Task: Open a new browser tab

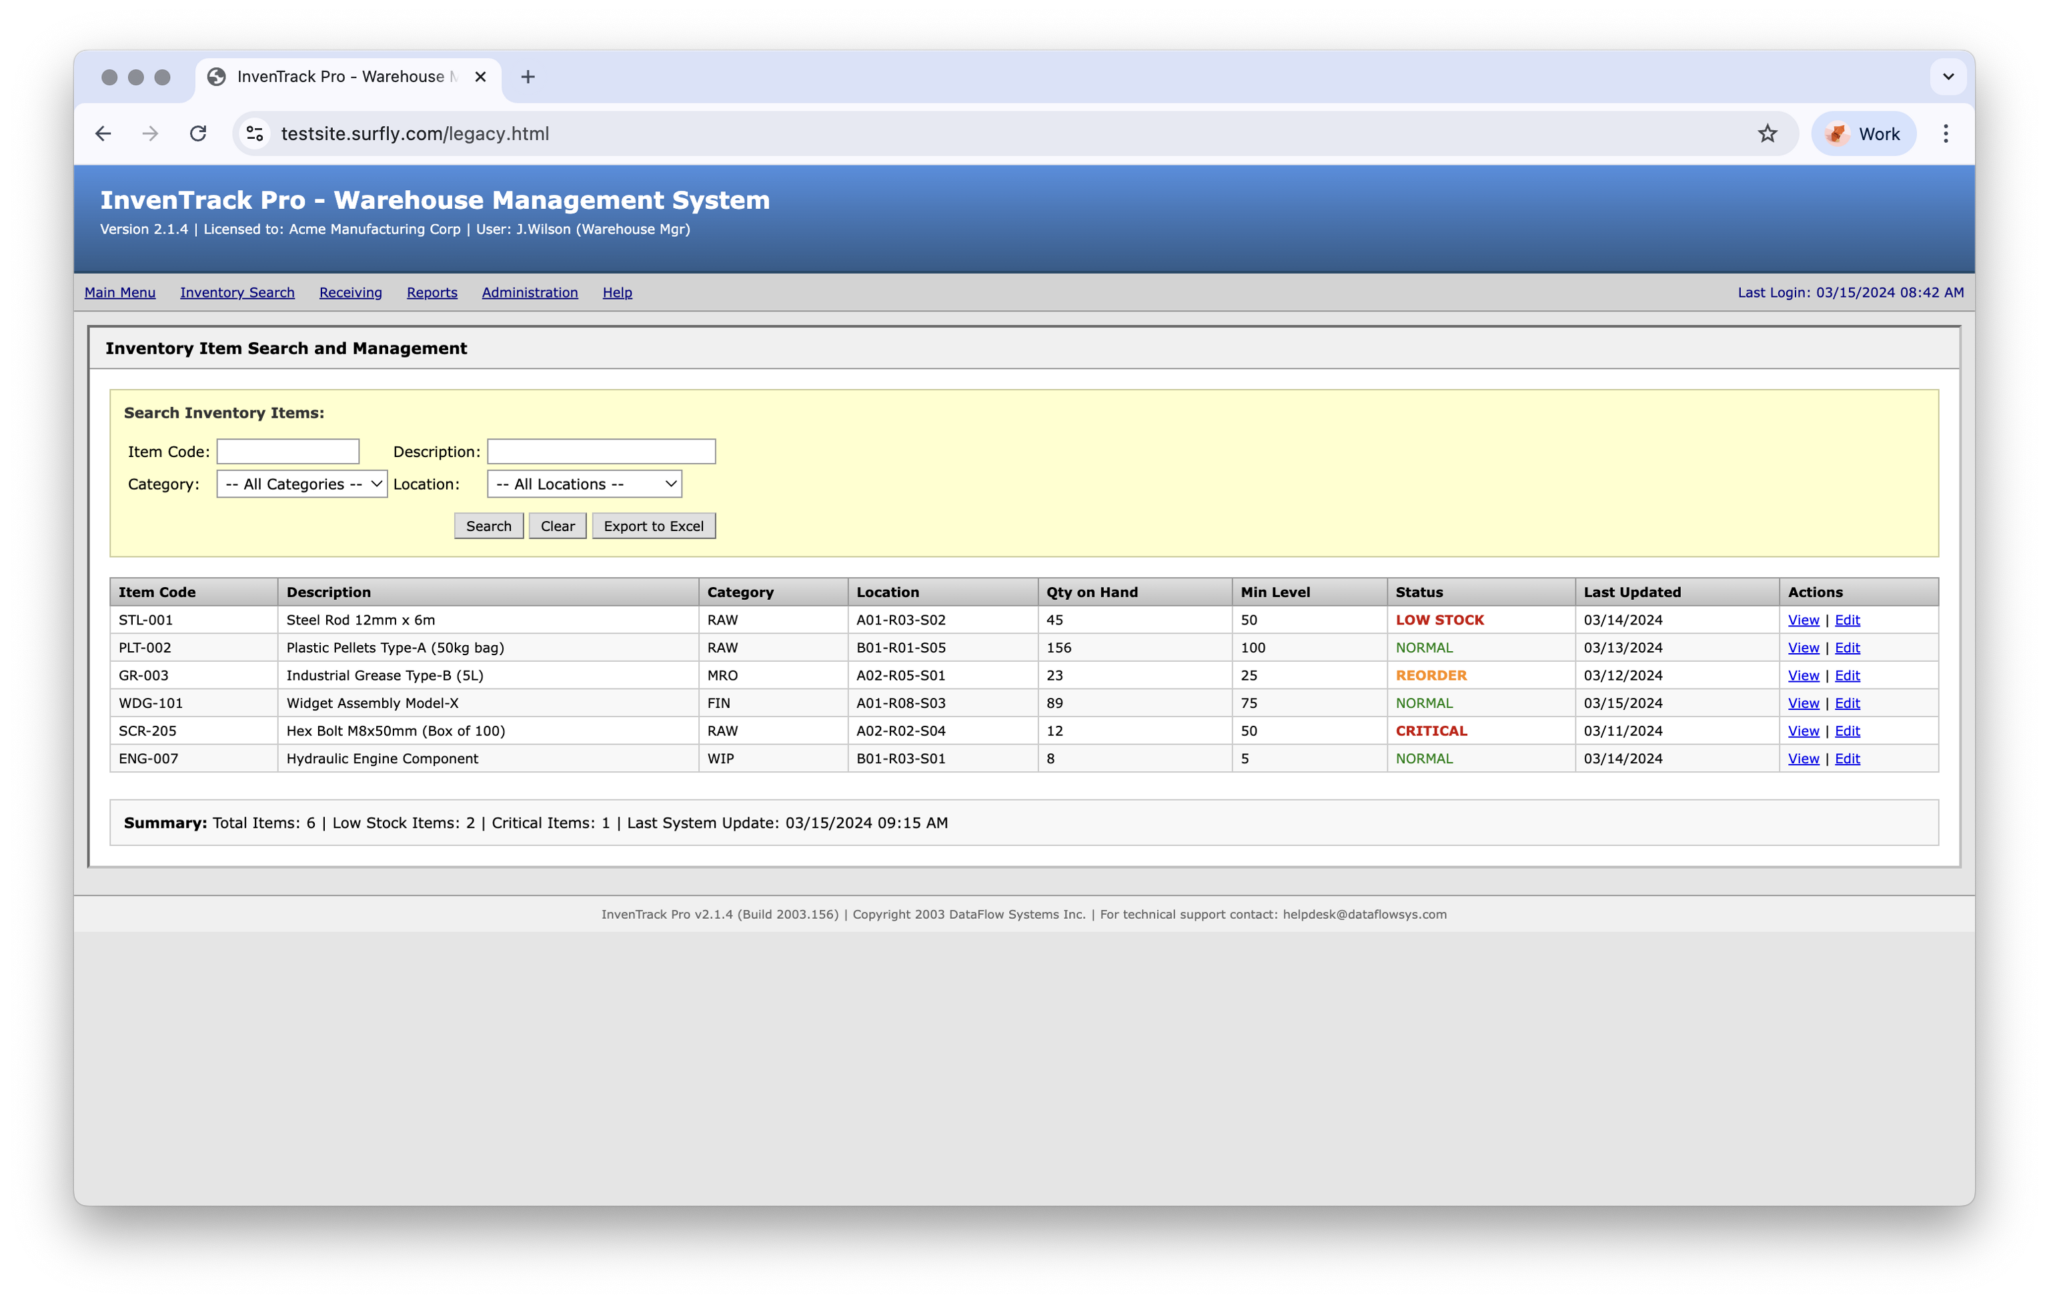Action: tap(528, 77)
